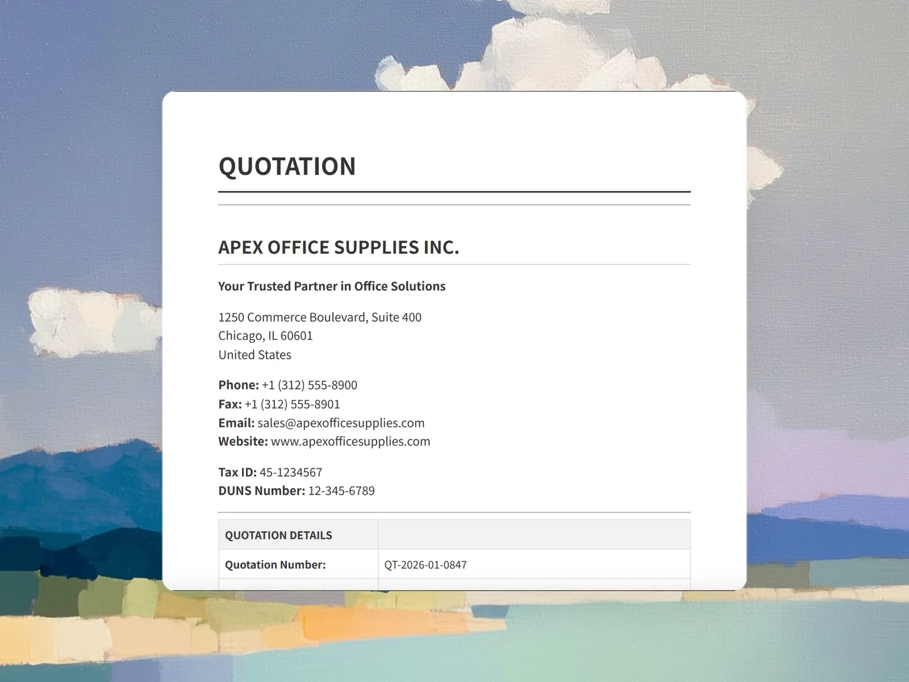The width and height of the screenshot is (909, 682).
Task: Click the Quotation Number label cell
Action: click(x=276, y=565)
